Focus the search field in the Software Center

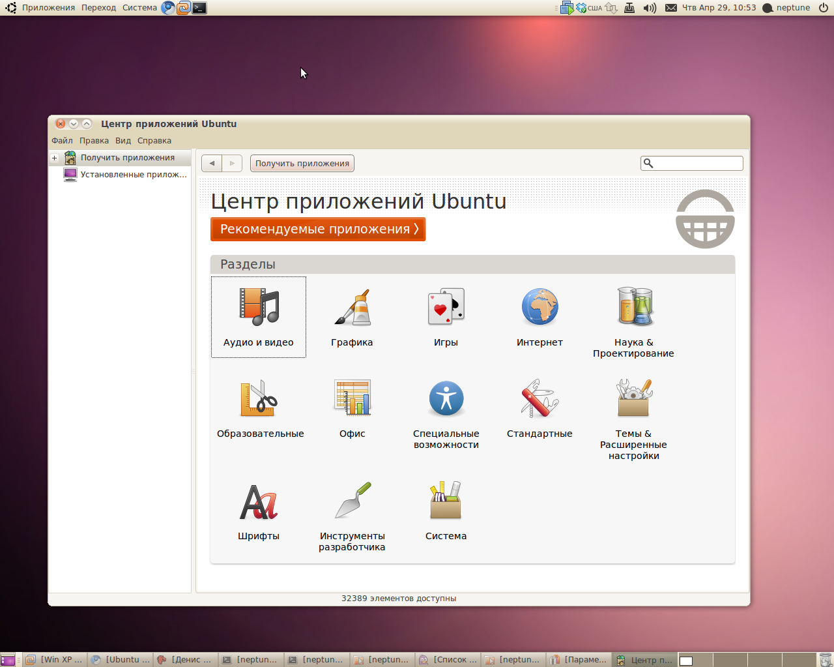click(x=692, y=163)
